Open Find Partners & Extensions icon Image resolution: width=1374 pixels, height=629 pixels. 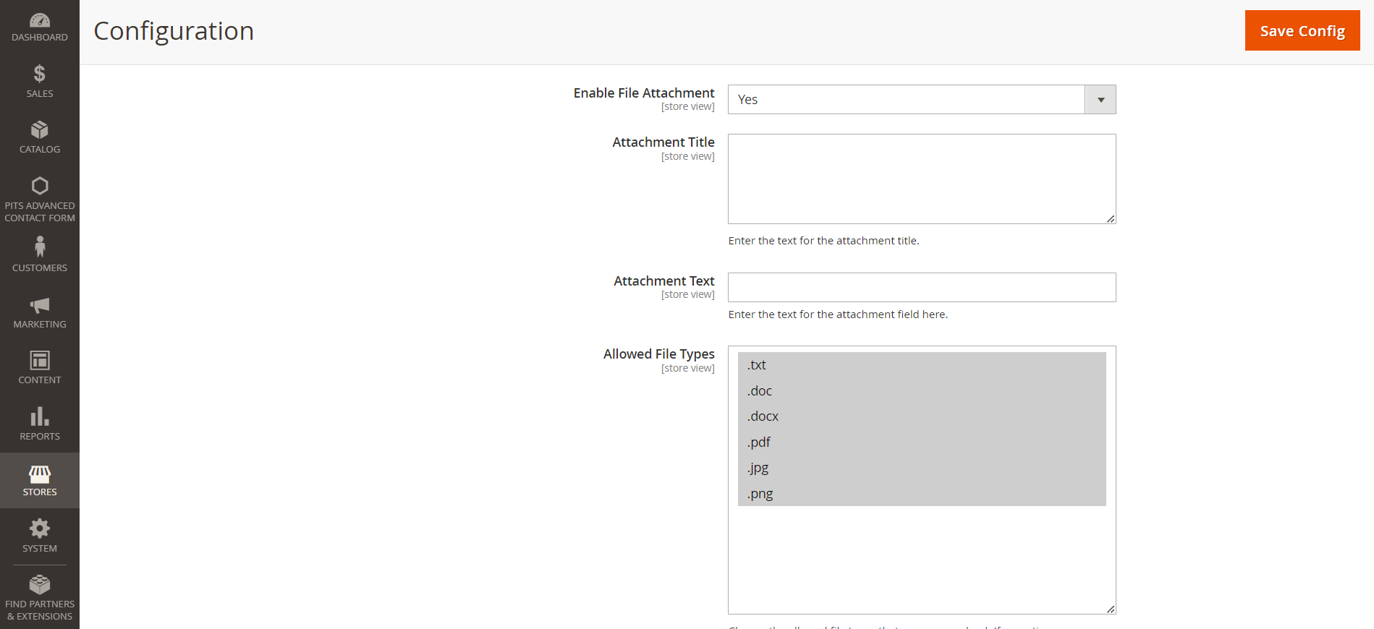(40, 584)
